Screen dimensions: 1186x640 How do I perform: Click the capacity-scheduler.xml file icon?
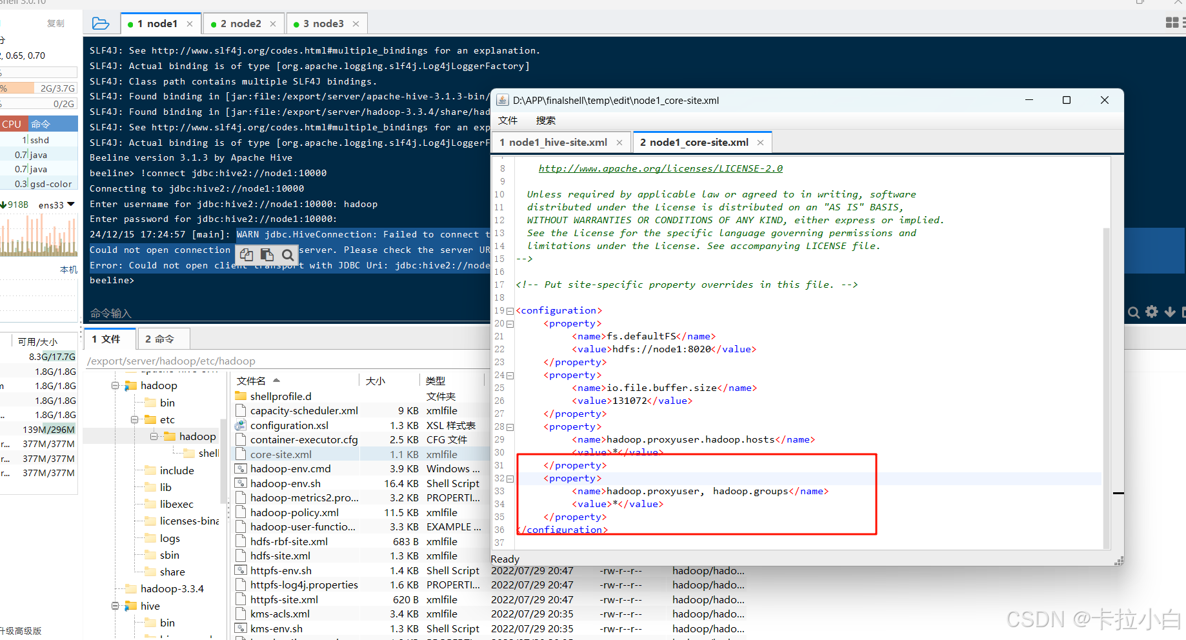coord(241,410)
